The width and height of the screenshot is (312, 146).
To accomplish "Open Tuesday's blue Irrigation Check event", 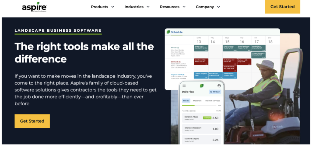I will click(x=215, y=75).
